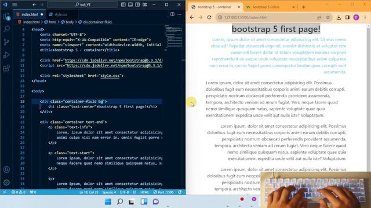
Task: Follow the bootstrap script src URL
Action: 115,65
